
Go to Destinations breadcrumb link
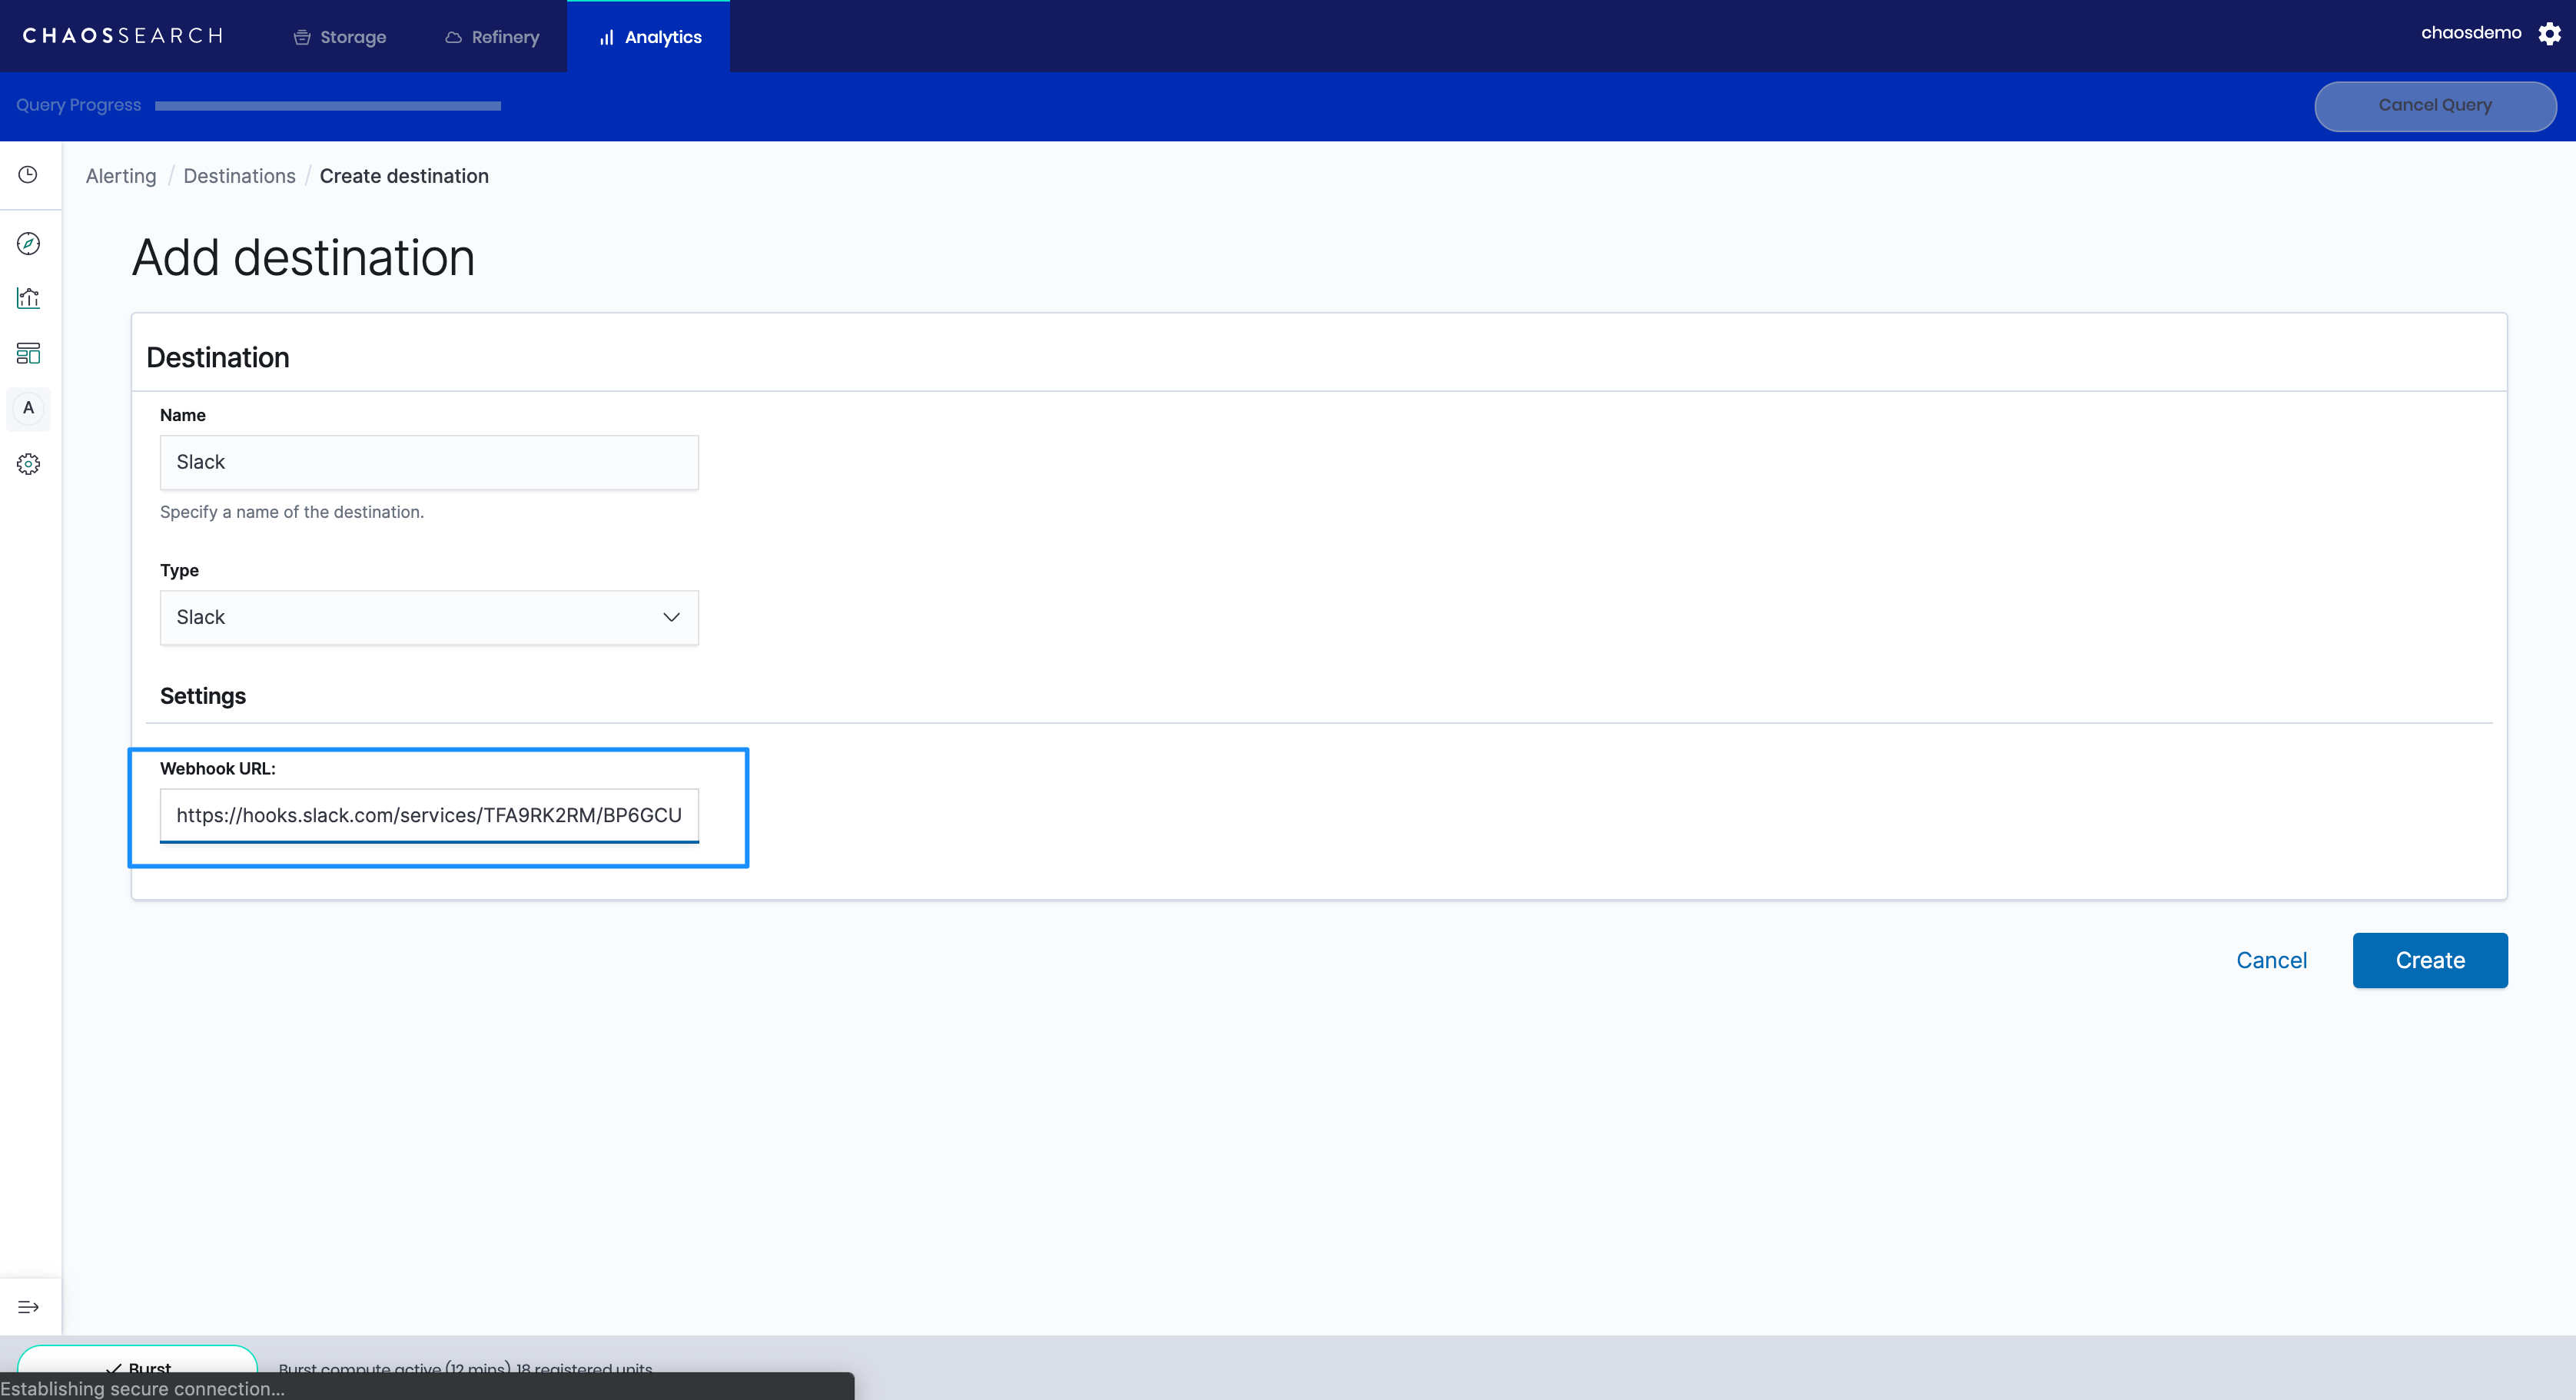pyautogui.click(x=239, y=176)
